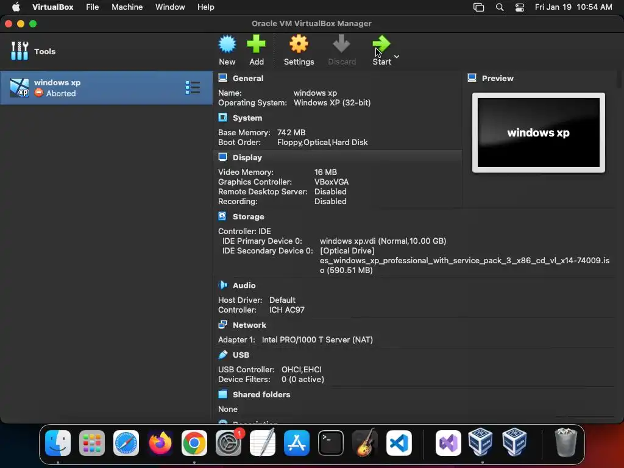The image size is (624, 468).
Task: Click the Intel PRO/1000 T Server adapter text
Action: click(317, 339)
